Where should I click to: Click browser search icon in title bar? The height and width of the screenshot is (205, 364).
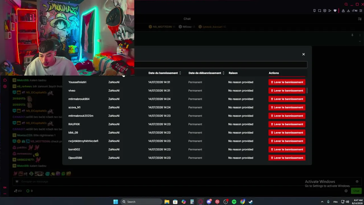346,4
